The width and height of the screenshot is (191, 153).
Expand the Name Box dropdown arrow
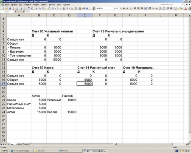click(15, 11)
